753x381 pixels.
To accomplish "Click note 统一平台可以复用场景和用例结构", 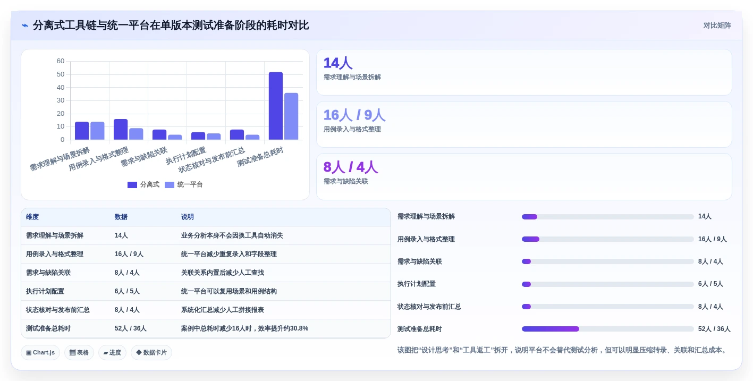I will (x=229, y=292).
